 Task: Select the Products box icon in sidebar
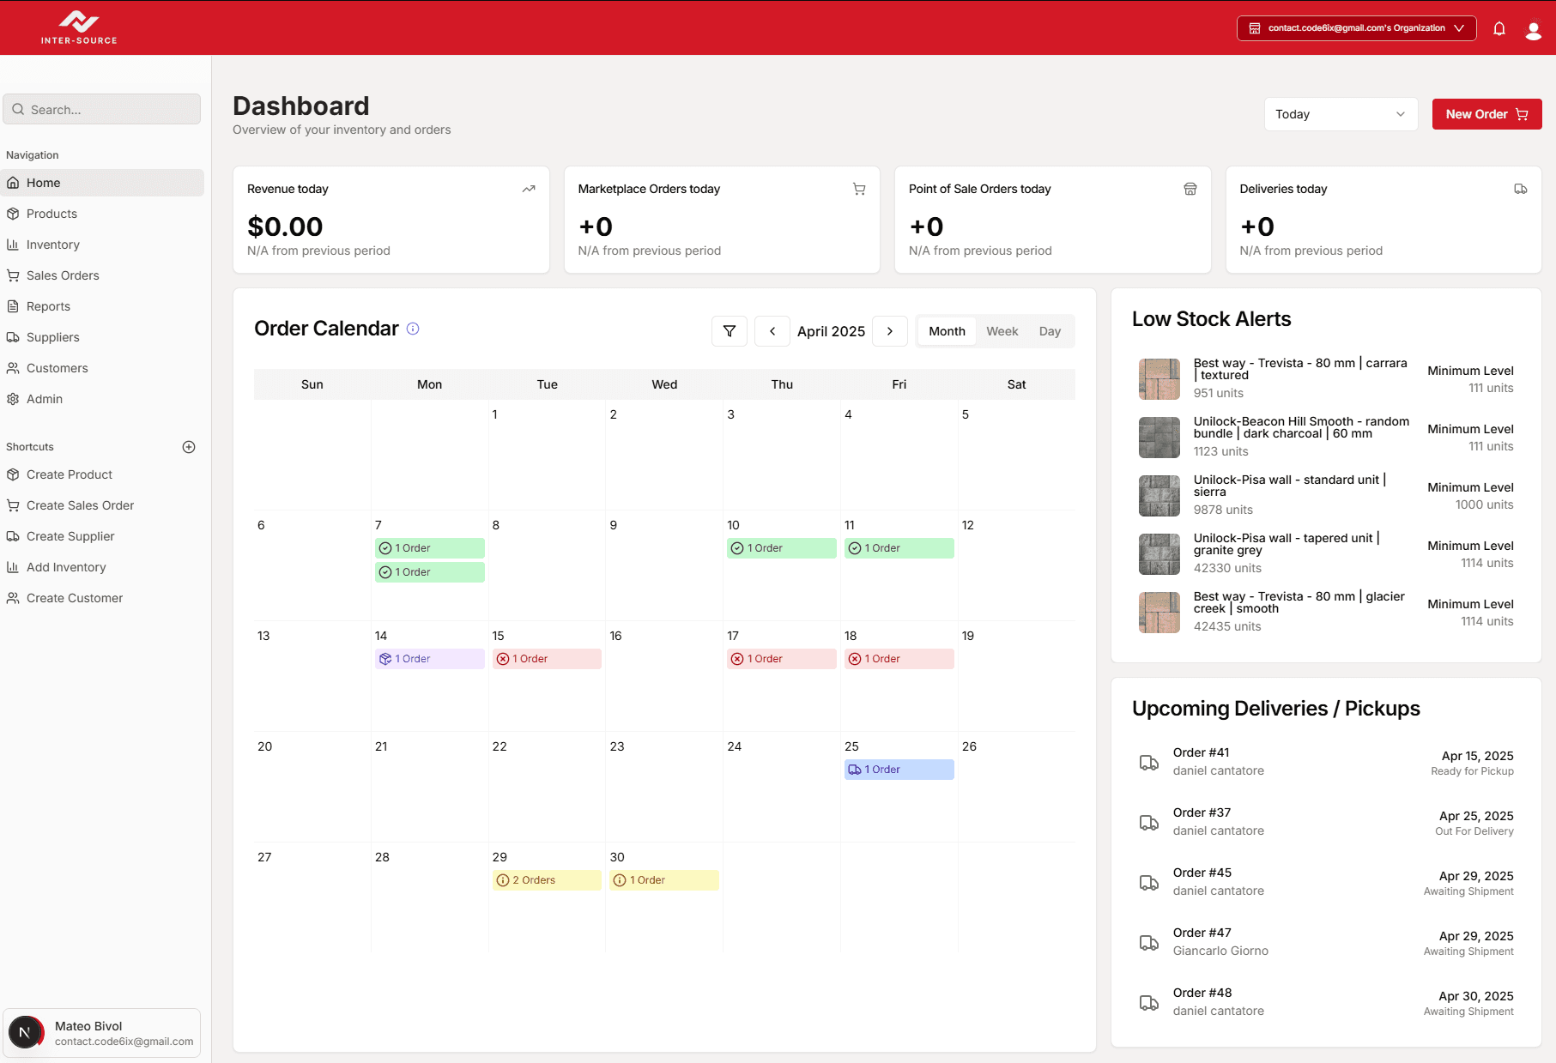pyautogui.click(x=13, y=214)
